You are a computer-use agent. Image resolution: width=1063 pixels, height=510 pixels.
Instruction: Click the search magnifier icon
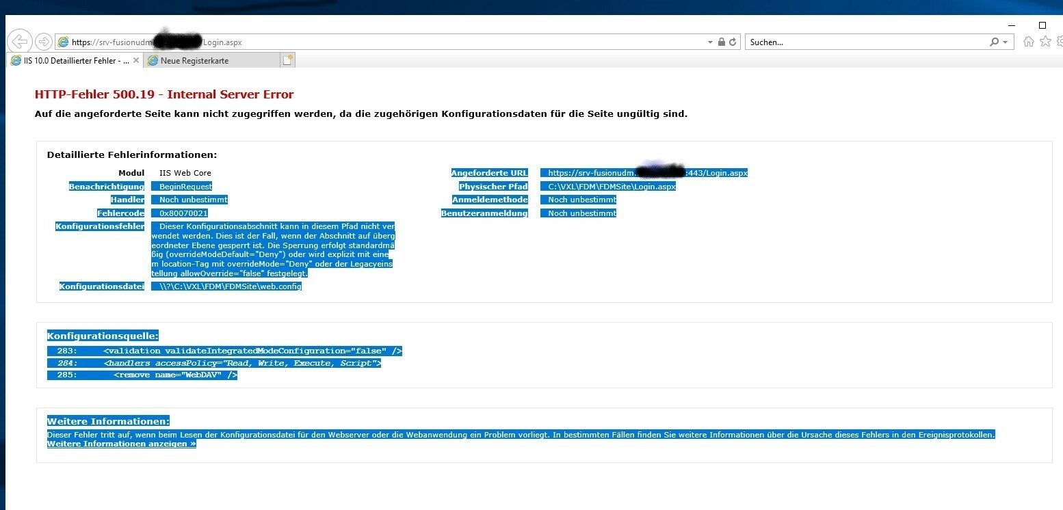coord(994,42)
